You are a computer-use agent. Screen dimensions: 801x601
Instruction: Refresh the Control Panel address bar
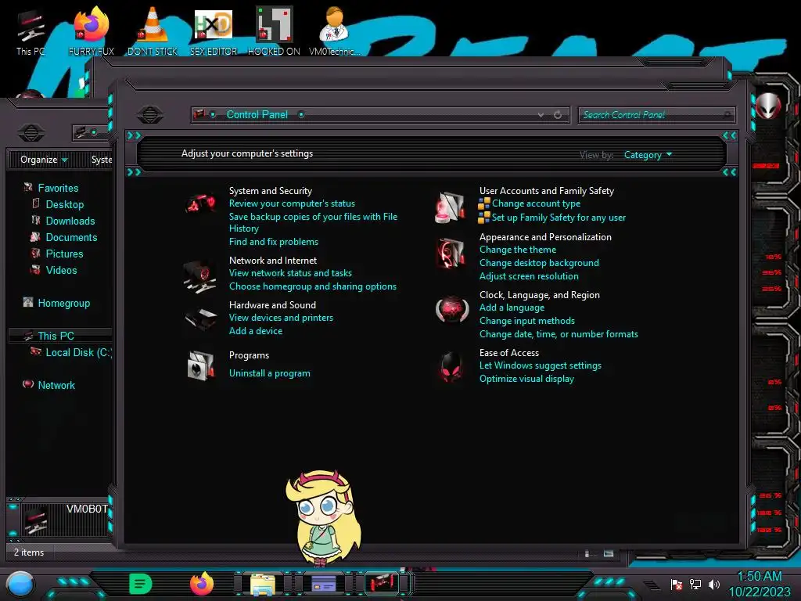[x=558, y=115]
